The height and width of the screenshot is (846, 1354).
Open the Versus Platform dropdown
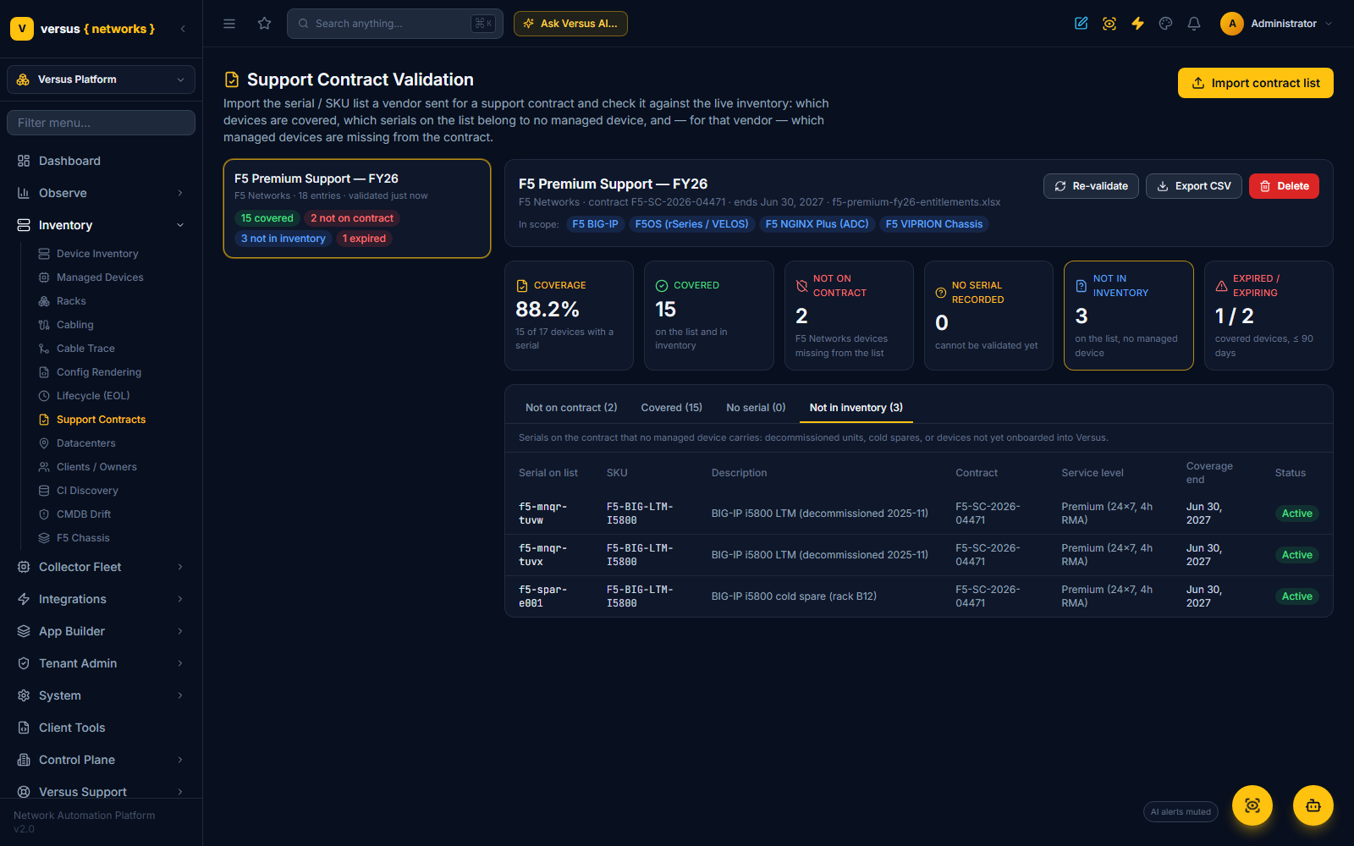coord(101,80)
